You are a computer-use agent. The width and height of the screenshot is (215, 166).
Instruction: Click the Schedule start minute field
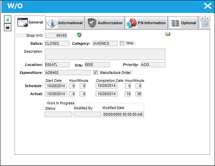[x=83, y=86]
